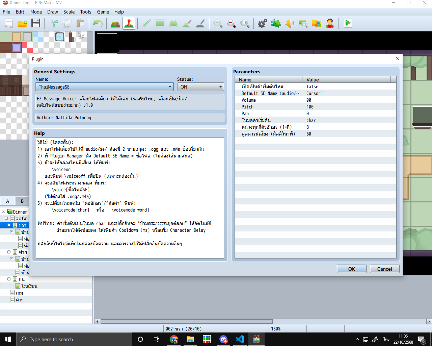The height and width of the screenshot is (346, 432).
Task: Select the Volume parameter row
Action: (316, 100)
